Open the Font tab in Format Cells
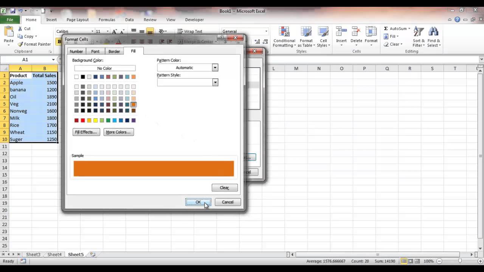Image resolution: width=484 pixels, height=272 pixels. (95, 51)
